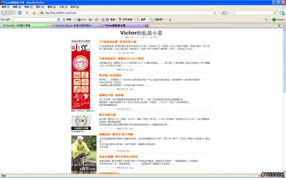The image size is (286, 178).
Task: Open the dropdown arrow beside the AutoFill button
Action: [166, 20]
